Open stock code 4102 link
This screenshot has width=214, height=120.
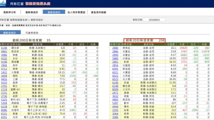[4, 58]
